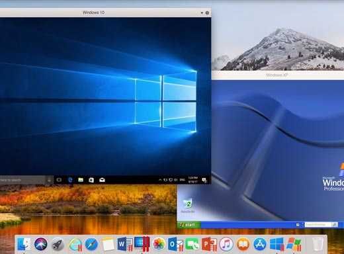Open Microsoft Word in the Dock
This screenshot has width=344, height=254.
click(125, 244)
